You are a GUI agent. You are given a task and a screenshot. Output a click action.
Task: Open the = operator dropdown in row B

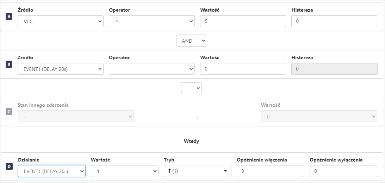click(152, 69)
